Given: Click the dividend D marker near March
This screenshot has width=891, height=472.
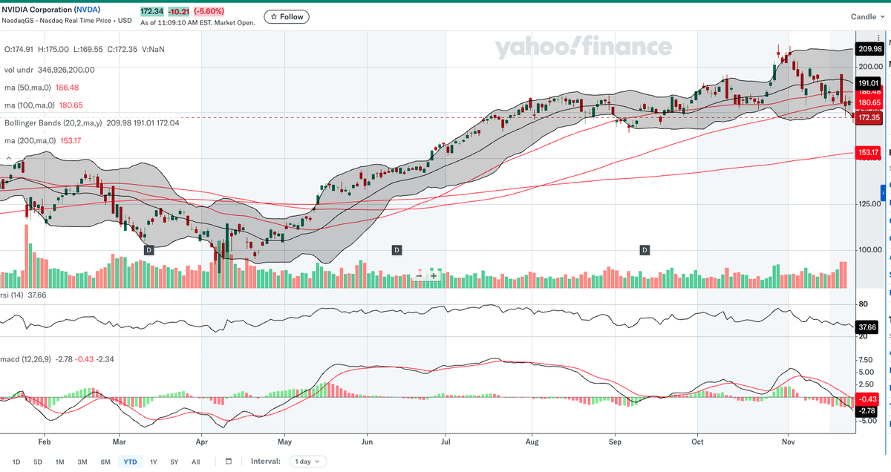Looking at the screenshot, I should tap(148, 250).
